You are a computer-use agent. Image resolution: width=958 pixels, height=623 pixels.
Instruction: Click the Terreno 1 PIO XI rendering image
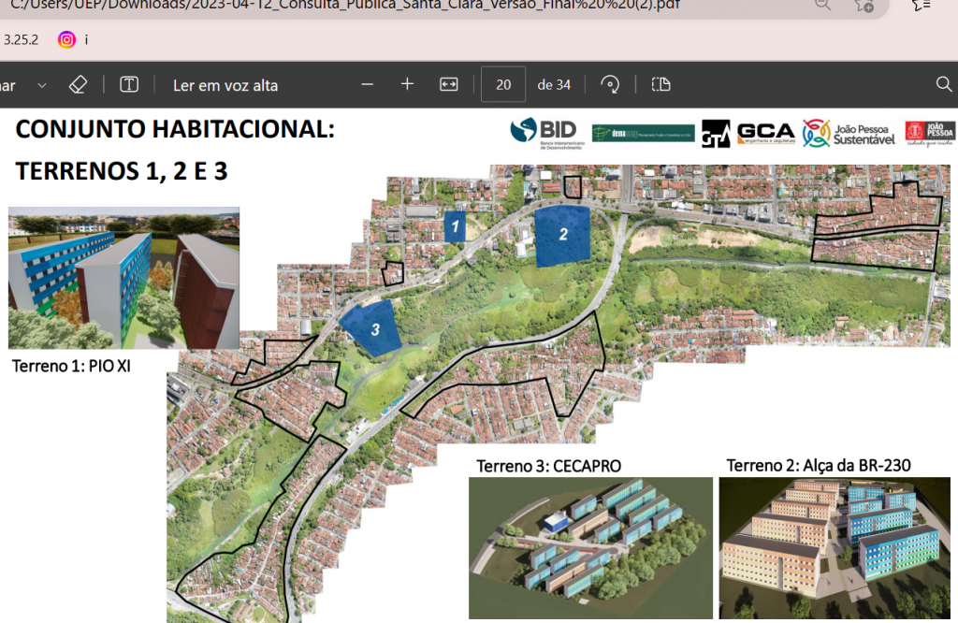click(123, 278)
